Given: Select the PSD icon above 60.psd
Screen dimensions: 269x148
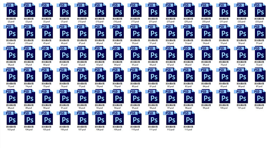Looking at the screenshot, I should [x=46, y=53].
